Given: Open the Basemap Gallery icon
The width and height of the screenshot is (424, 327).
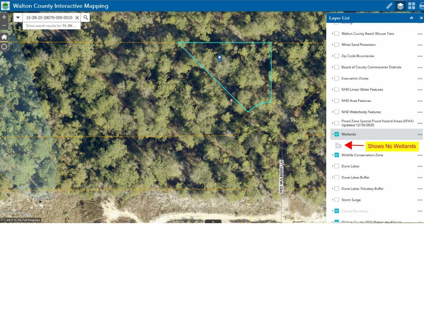Looking at the screenshot, I should click(x=411, y=5).
